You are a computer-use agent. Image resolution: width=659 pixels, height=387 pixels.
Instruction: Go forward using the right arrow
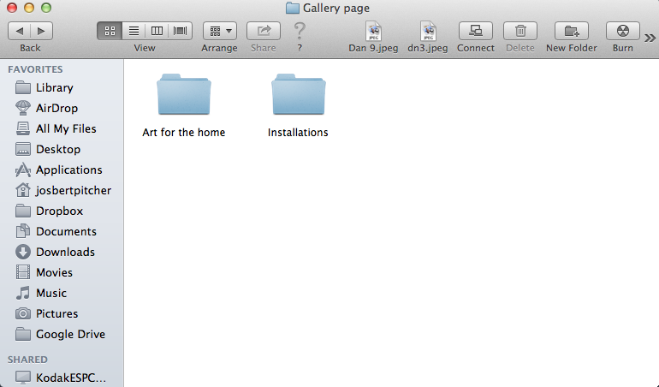pos(41,31)
